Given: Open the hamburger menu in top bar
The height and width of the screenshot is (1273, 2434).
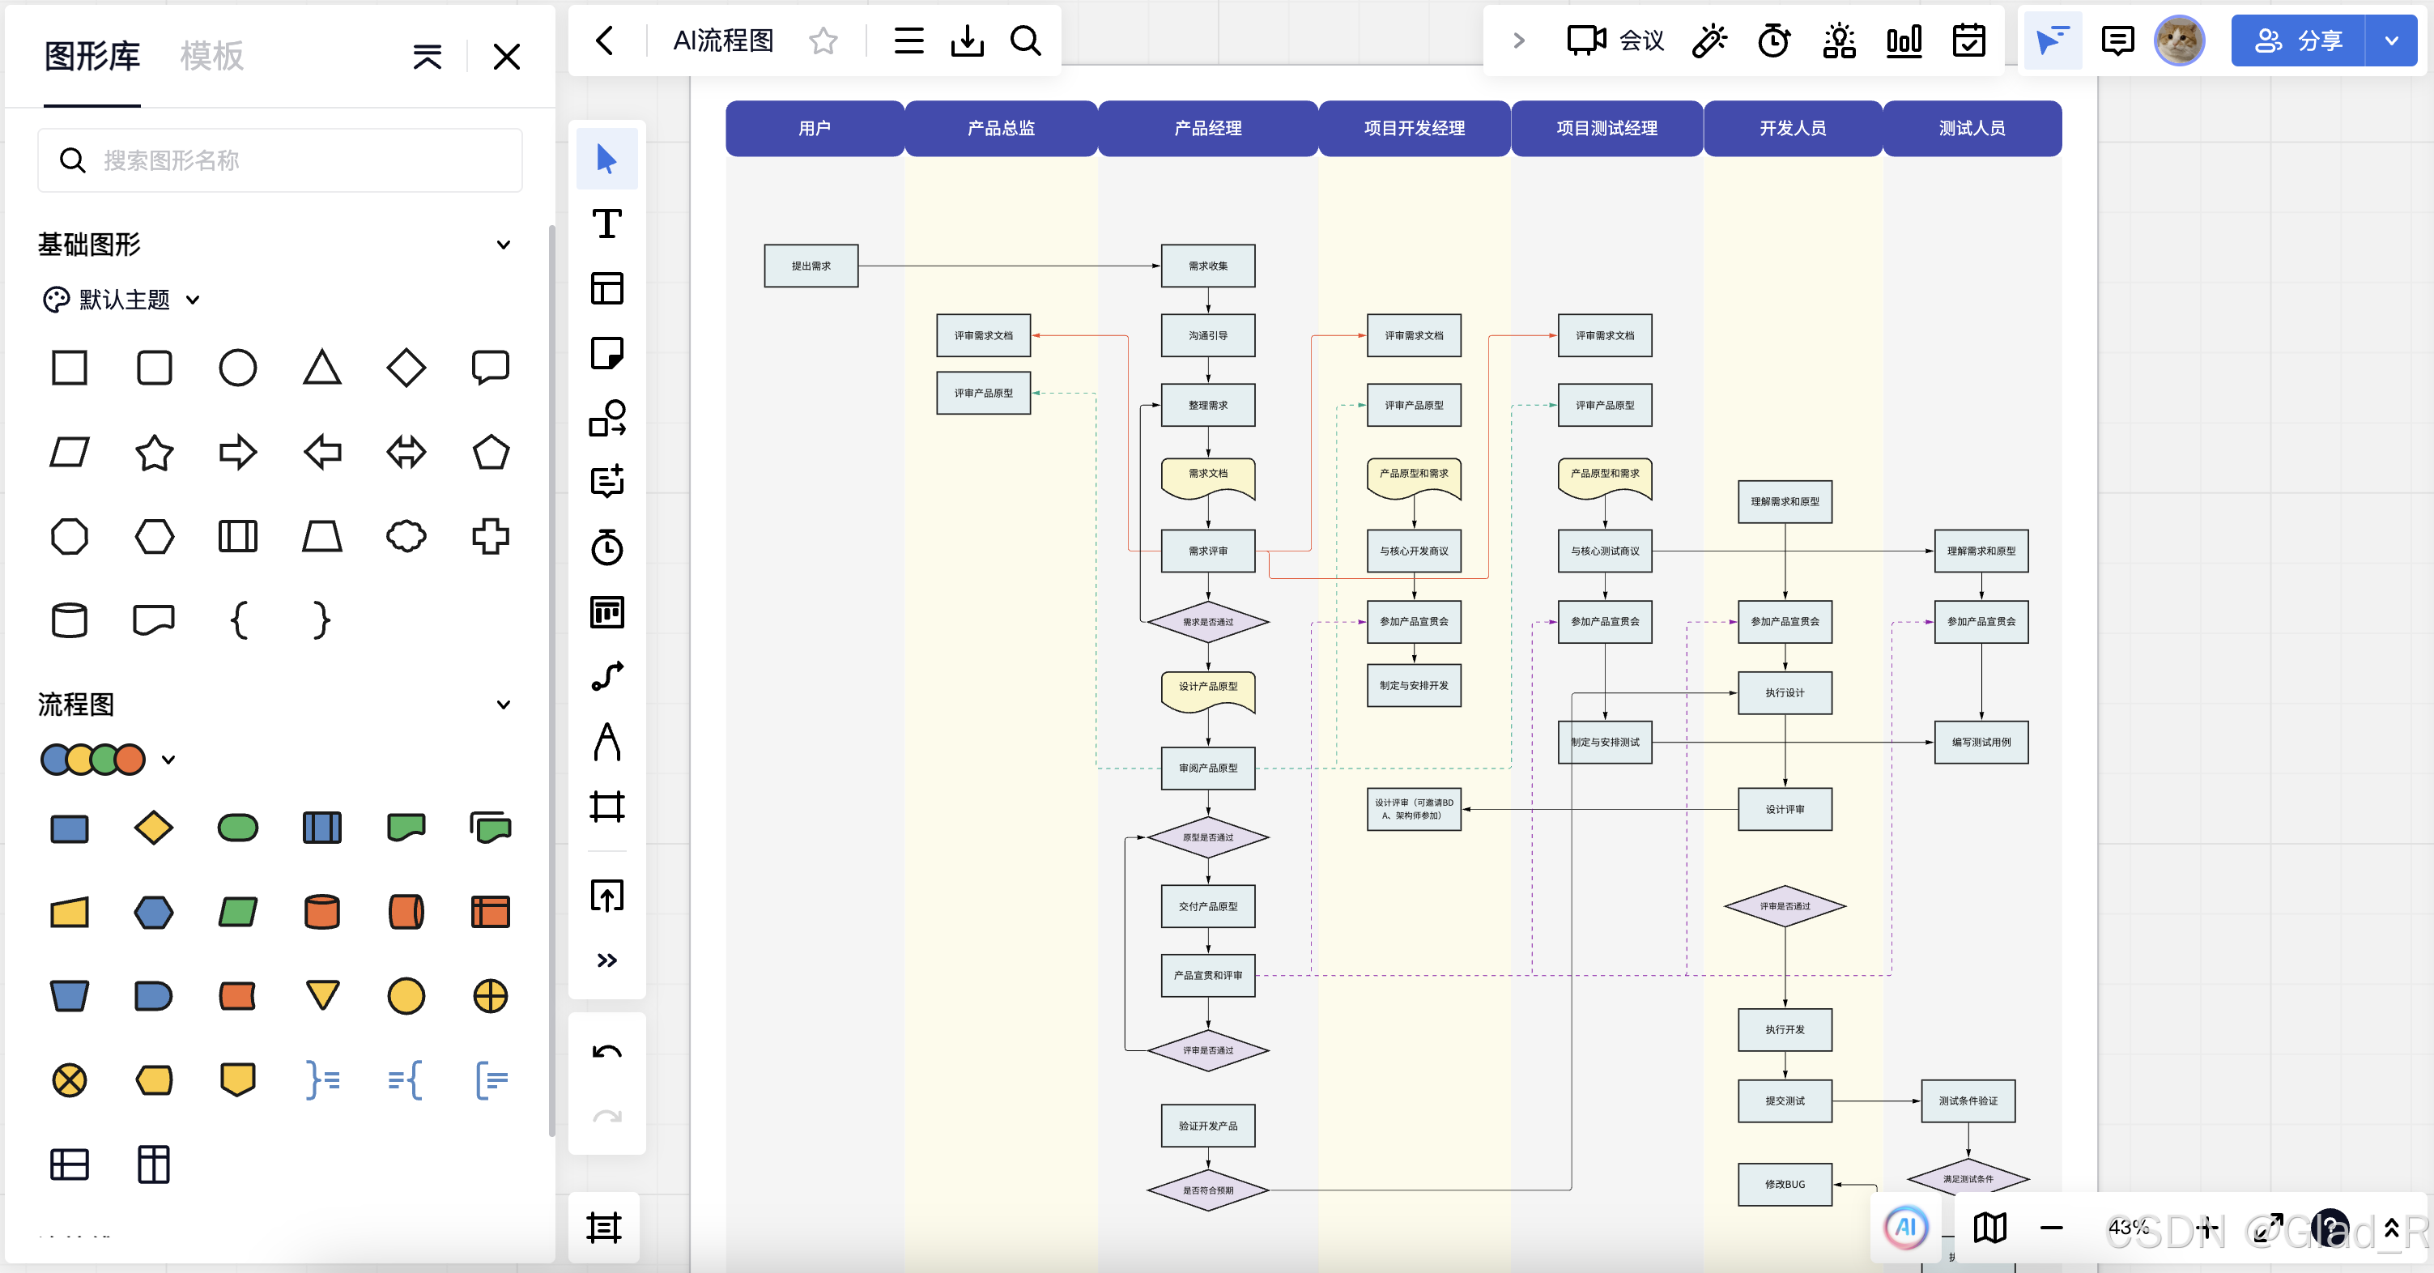Looking at the screenshot, I should (x=908, y=40).
